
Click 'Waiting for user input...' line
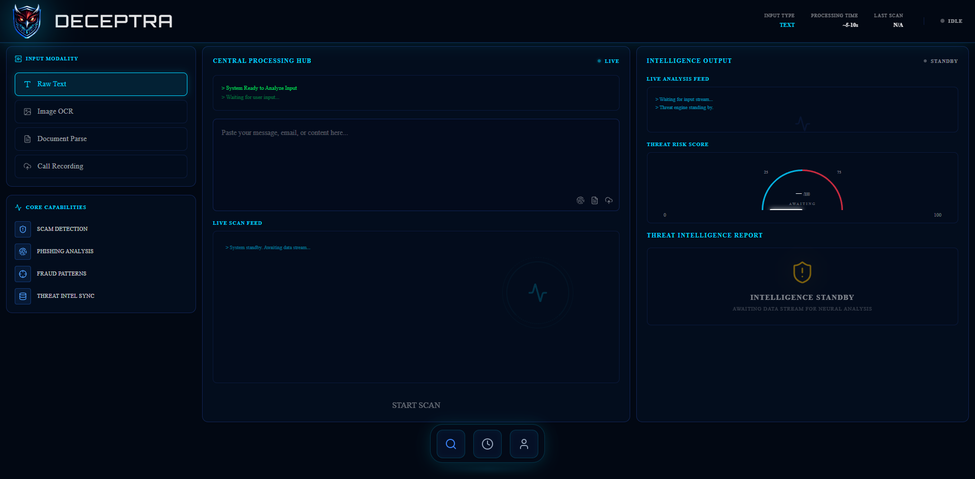[x=250, y=97]
